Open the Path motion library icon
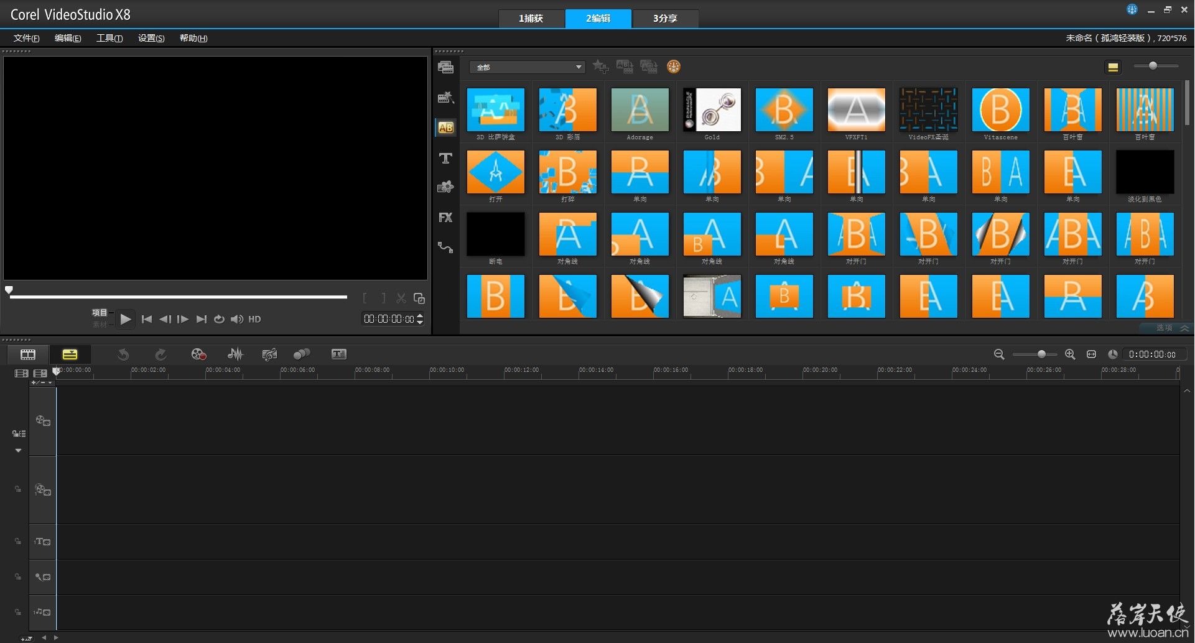Viewport: 1195px width, 643px height. point(445,247)
